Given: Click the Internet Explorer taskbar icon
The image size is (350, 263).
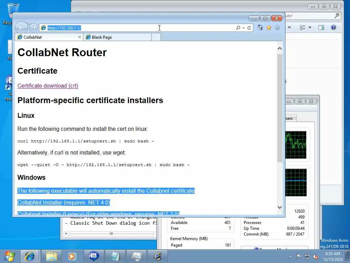Looking at the screenshot, I should [29, 256].
